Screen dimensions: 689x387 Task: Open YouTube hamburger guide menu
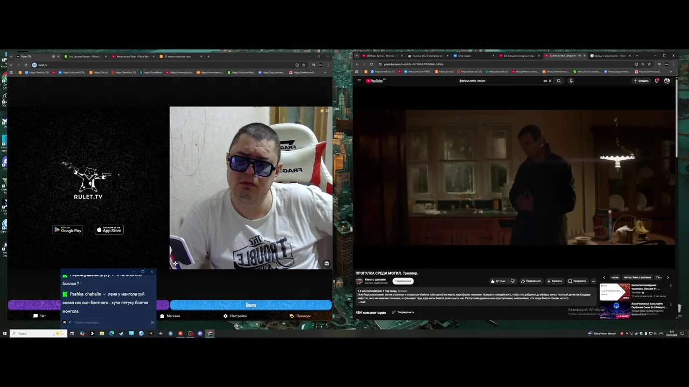[359, 81]
